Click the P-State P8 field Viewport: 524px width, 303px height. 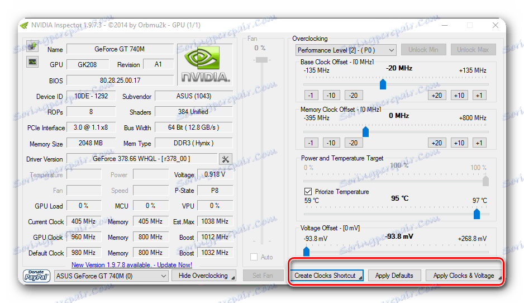(x=215, y=190)
